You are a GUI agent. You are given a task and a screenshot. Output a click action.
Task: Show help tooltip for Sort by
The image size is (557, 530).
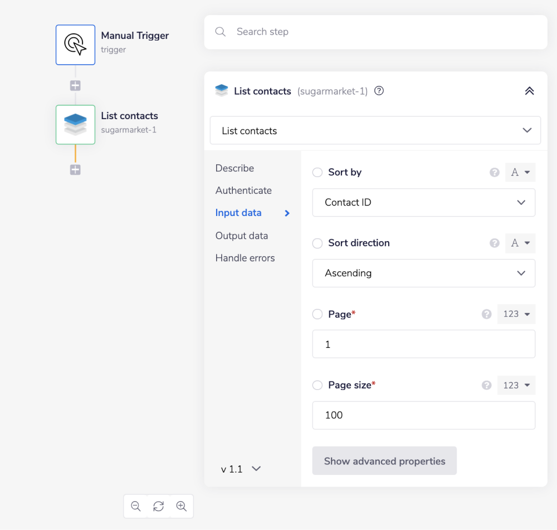click(494, 173)
